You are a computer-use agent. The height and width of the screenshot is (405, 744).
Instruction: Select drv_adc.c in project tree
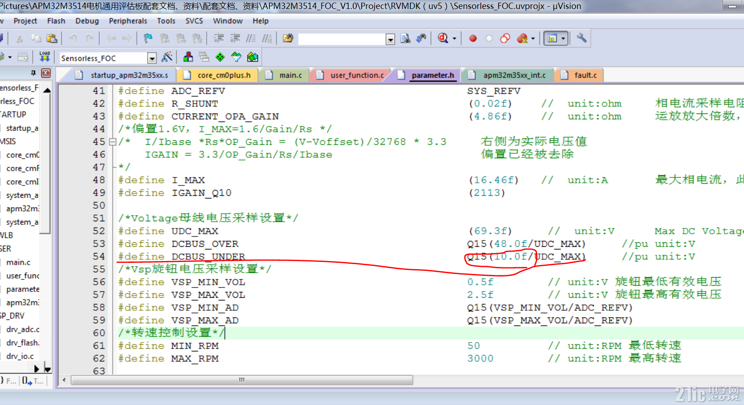(22, 329)
